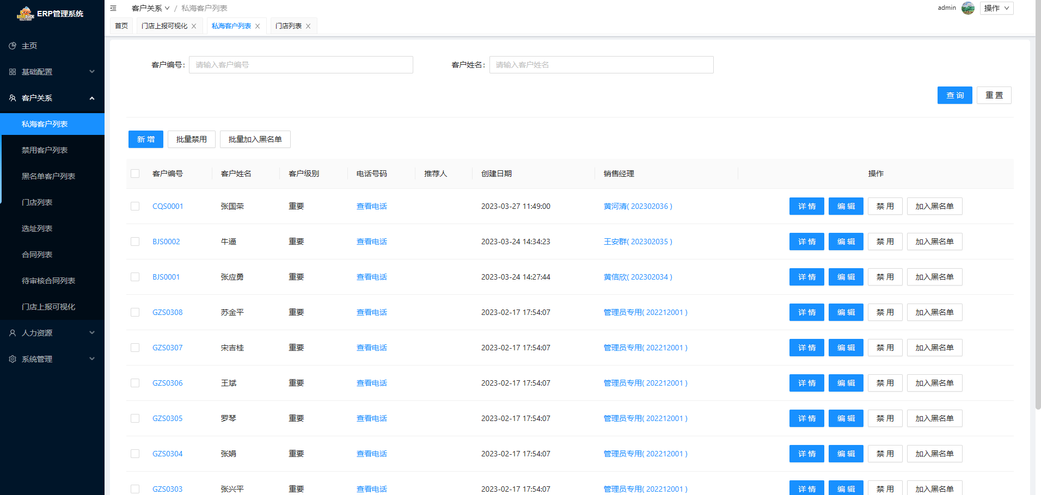
Task: Focus the 客户编号 input field
Action: pos(301,65)
